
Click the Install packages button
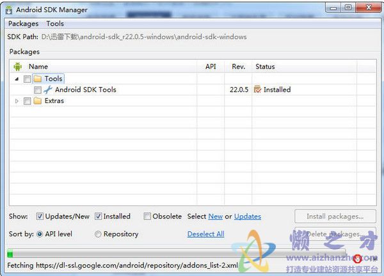click(x=335, y=216)
